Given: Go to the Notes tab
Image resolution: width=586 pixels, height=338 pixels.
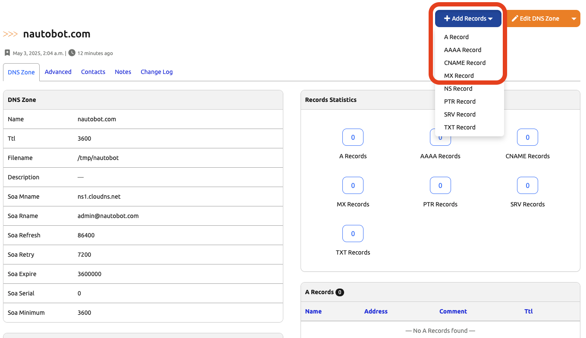Looking at the screenshot, I should click(x=123, y=72).
